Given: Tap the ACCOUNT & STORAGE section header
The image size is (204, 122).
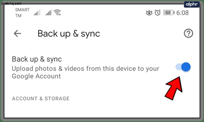Looking at the screenshot, I should [41, 98].
